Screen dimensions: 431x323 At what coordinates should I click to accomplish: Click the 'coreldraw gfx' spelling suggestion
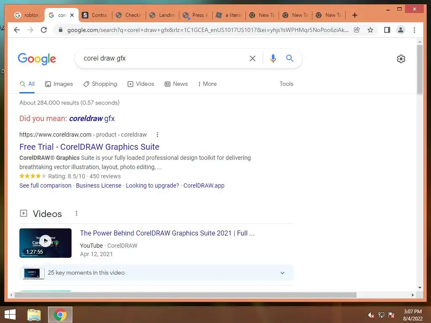pyautogui.click(x=92, y=118)
